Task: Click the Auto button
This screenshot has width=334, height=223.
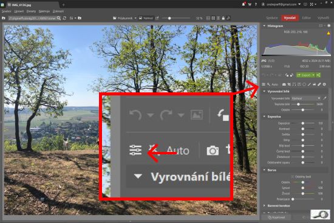Action: click(x=274, y=84)
